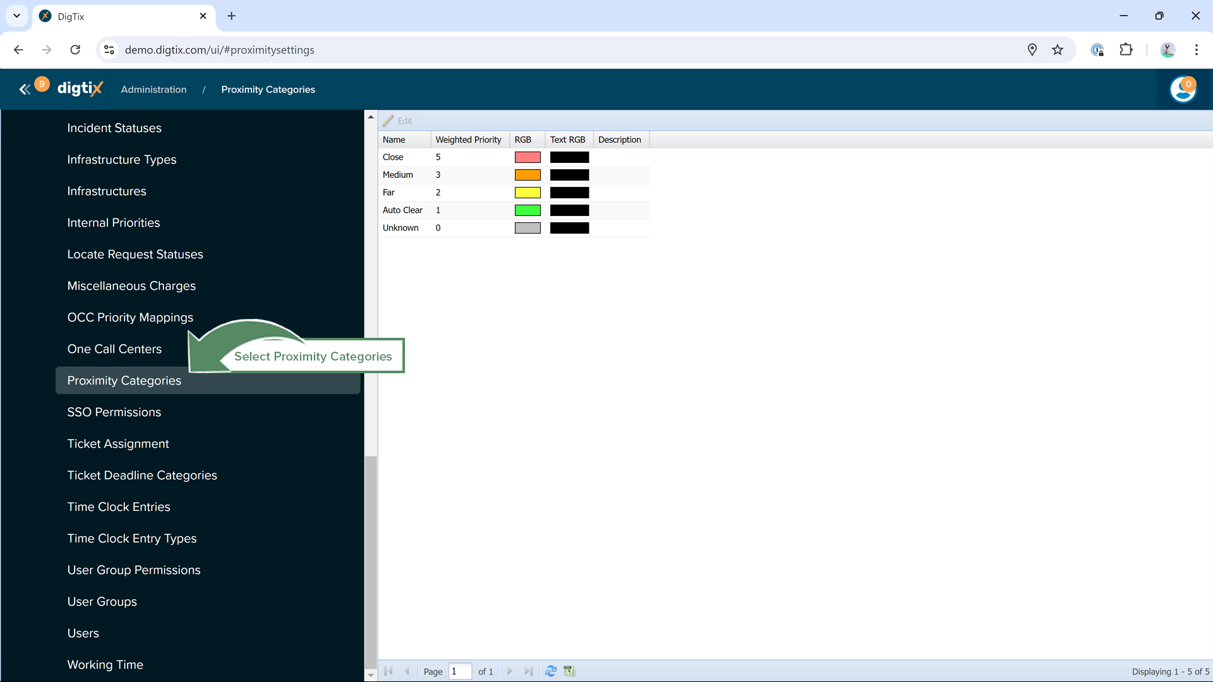1213x682 pixels.
Task: Click the red Close RGB swatch
Action: [x=527, y=157]
